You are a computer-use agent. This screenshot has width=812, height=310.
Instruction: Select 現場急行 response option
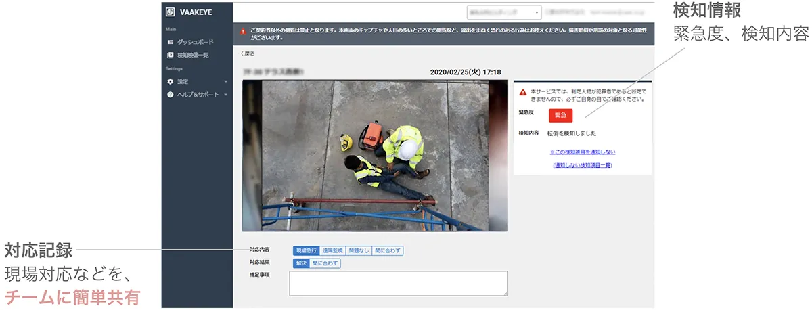pos(306,250)
